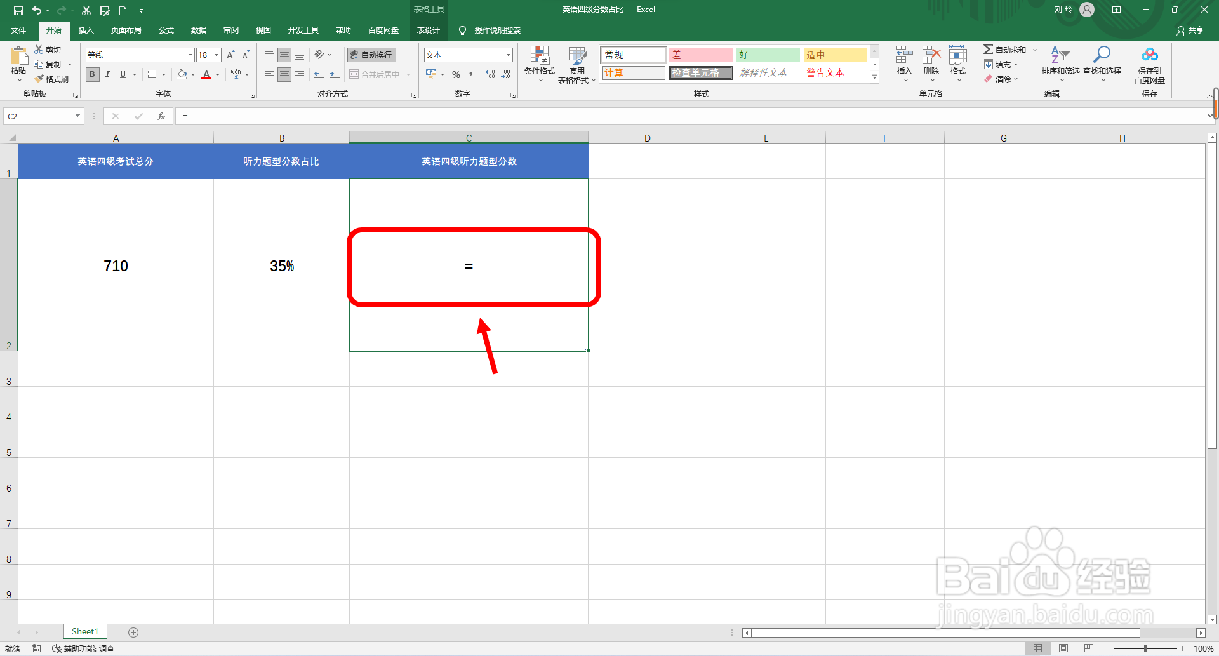1219x656 pixels.
Task: Switch to the 页面布局 tab
Action: tap(126, 30)
